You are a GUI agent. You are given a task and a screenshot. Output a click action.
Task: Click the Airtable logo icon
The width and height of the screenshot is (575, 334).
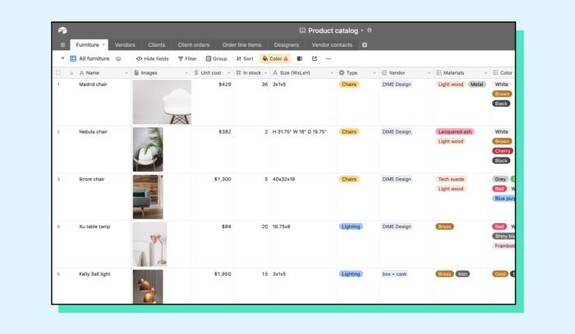tap(62, 30)
